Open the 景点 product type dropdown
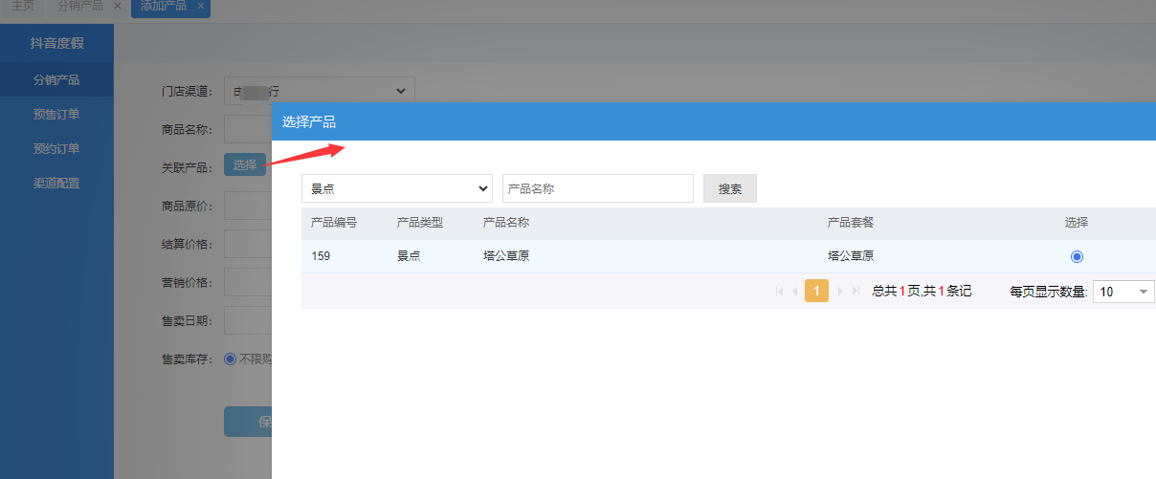The image size is (1156, 479). pos(397,188)
